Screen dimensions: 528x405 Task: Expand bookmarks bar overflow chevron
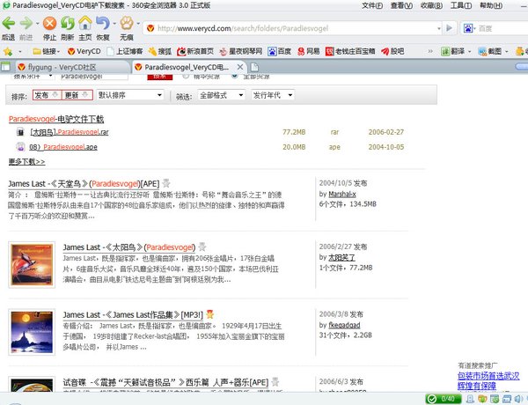click(x=430, y=51)
